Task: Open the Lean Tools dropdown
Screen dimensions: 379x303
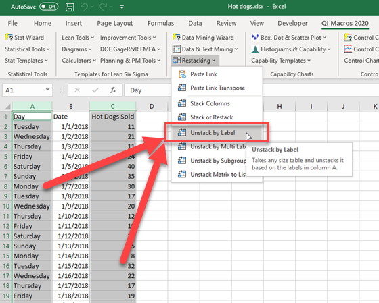Action: pos(78,38)
